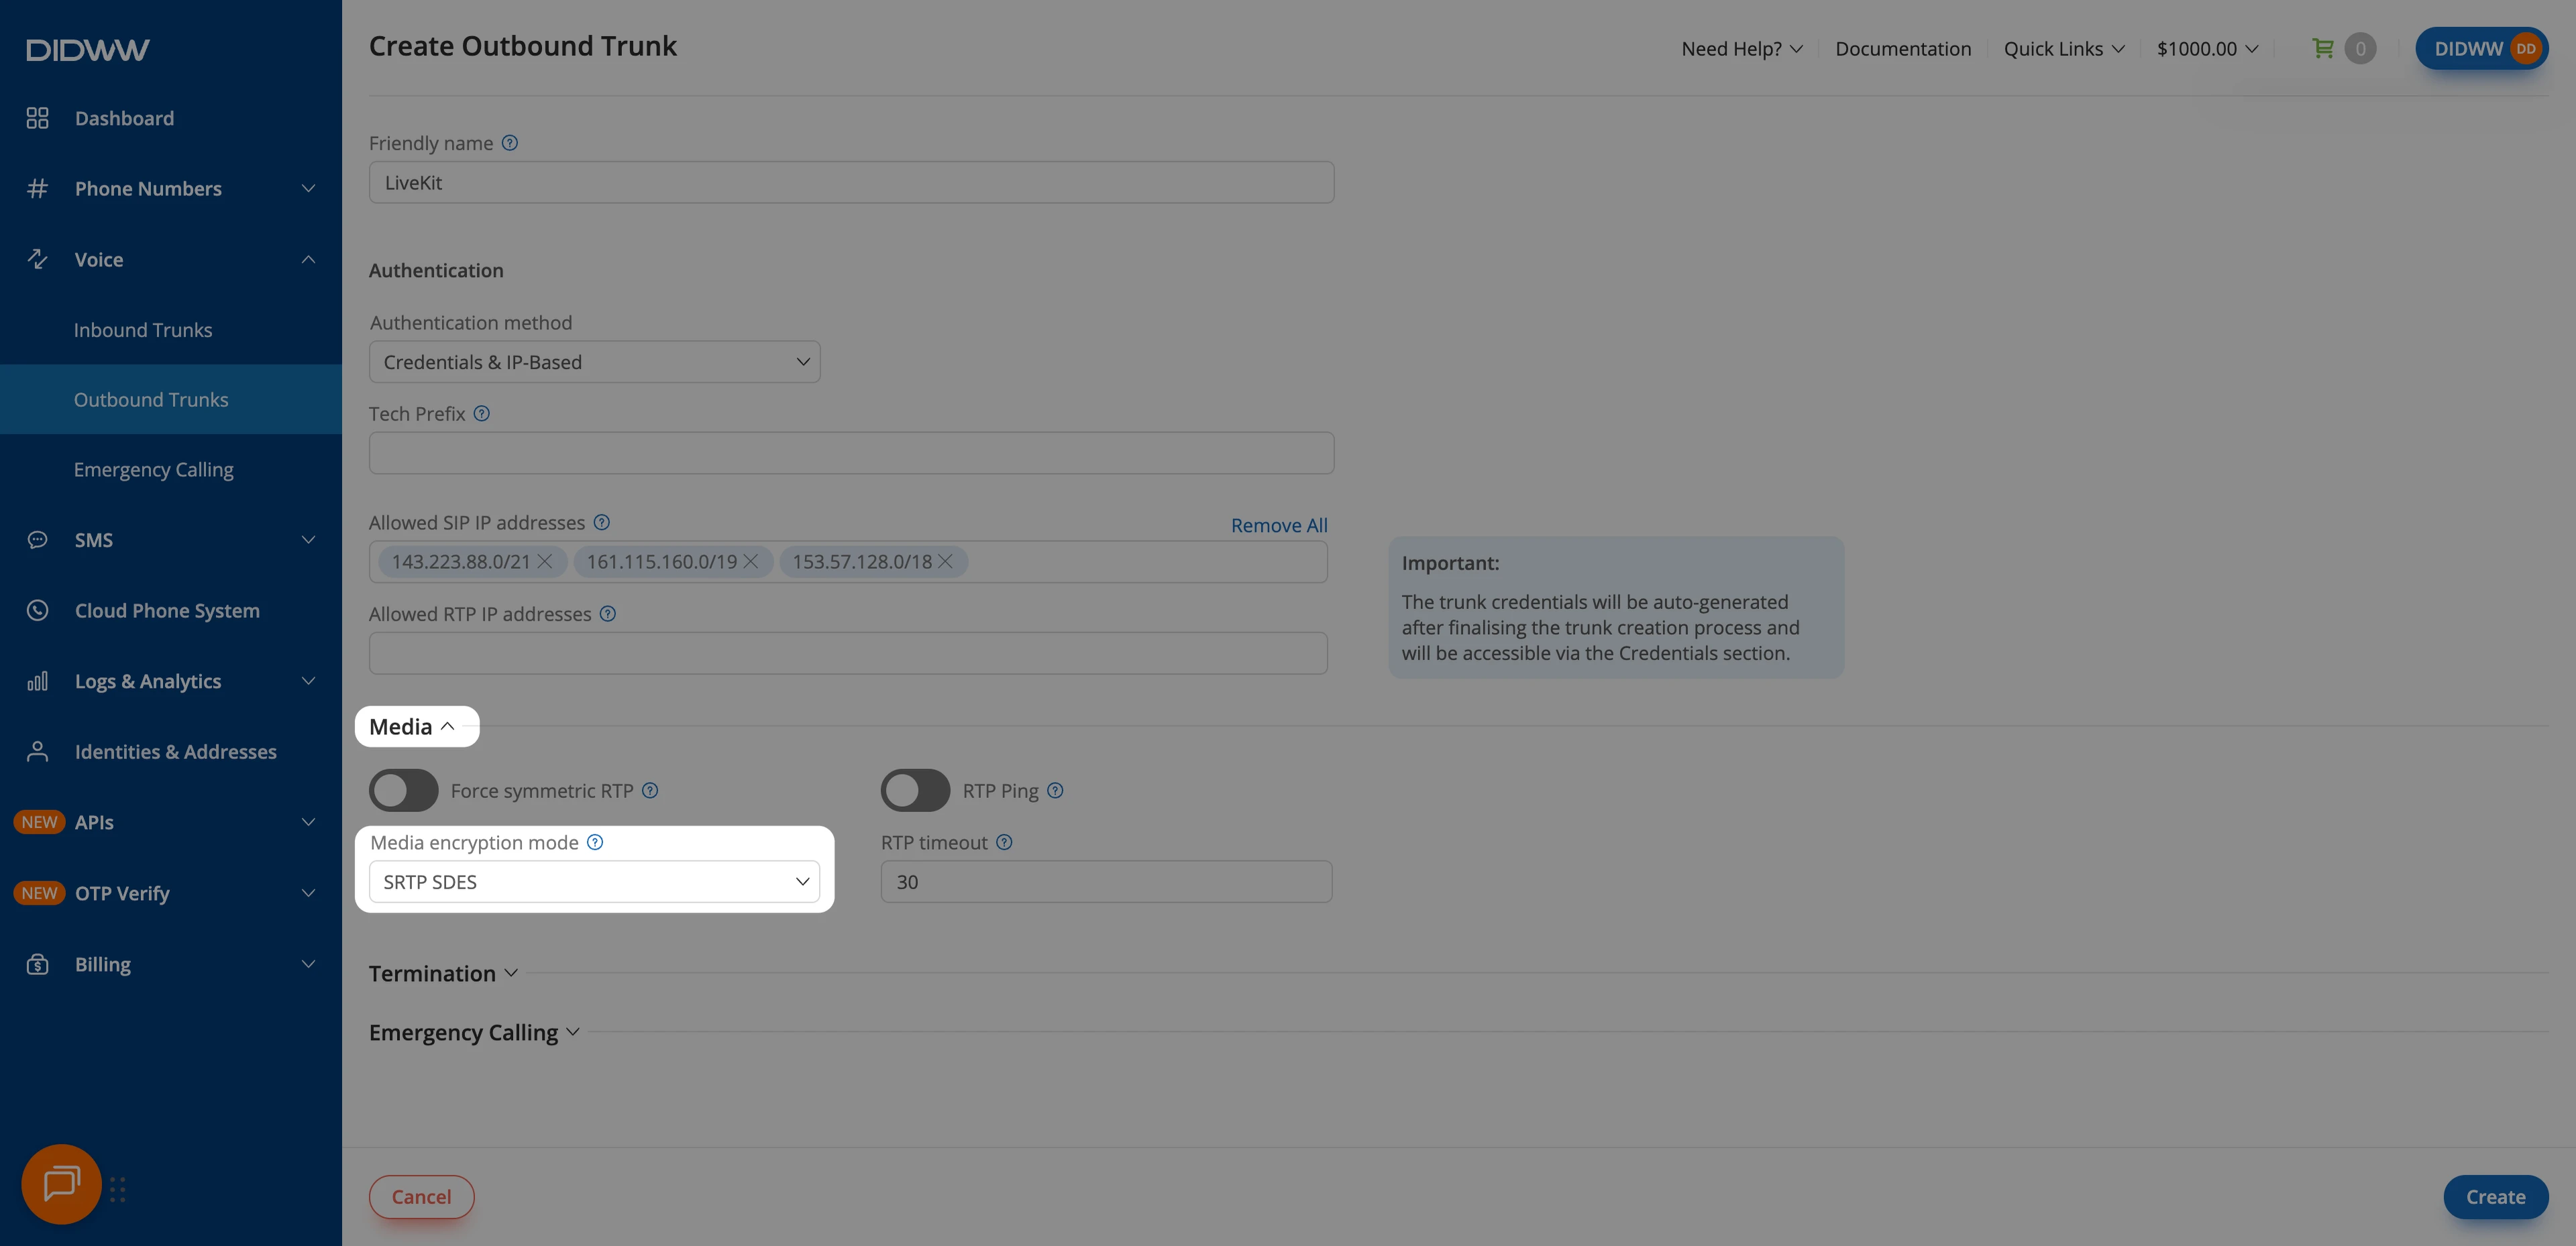Open the Need Help? dropdown
This screenshot has width=2576, height=1246.
coord(1742,48)
